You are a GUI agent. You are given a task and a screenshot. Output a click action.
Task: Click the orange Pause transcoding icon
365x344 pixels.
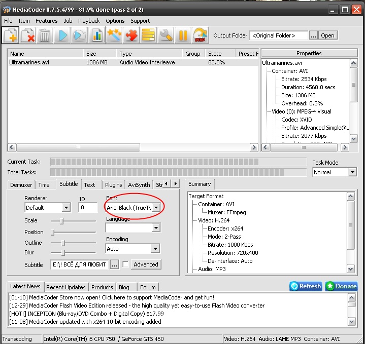(x=183, y=35)
